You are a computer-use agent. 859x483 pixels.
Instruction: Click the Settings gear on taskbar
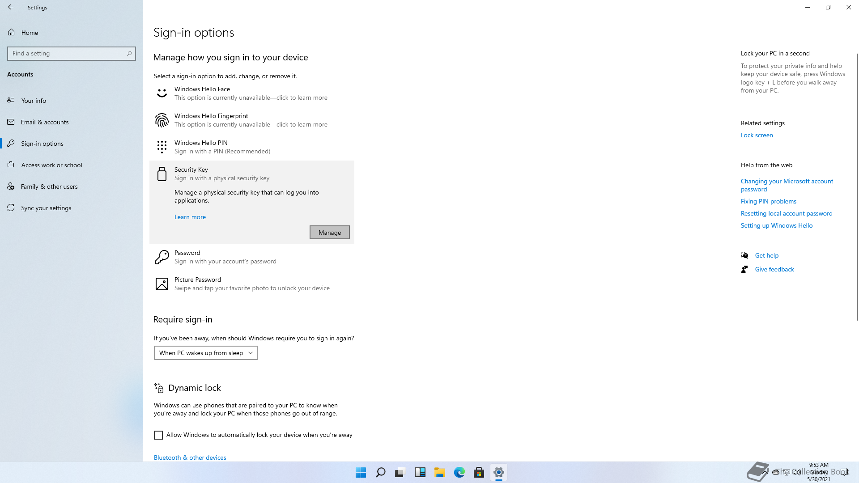[x=498, y=472]
